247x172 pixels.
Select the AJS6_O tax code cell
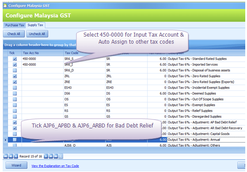pos(84,145)
